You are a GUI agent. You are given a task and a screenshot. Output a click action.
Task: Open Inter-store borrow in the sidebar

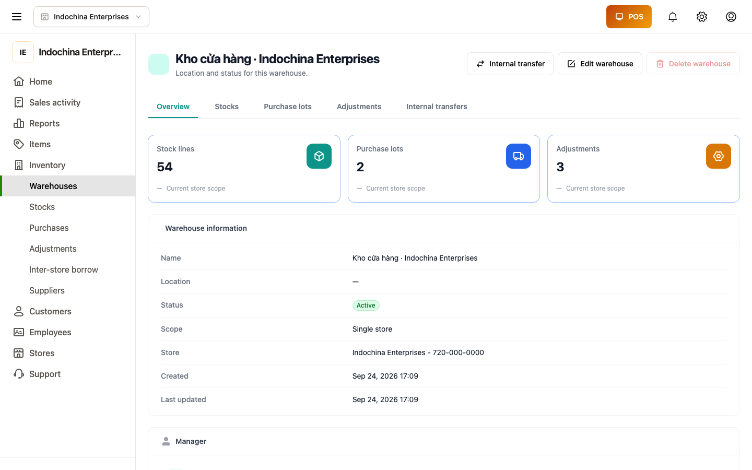coord(68,269)
